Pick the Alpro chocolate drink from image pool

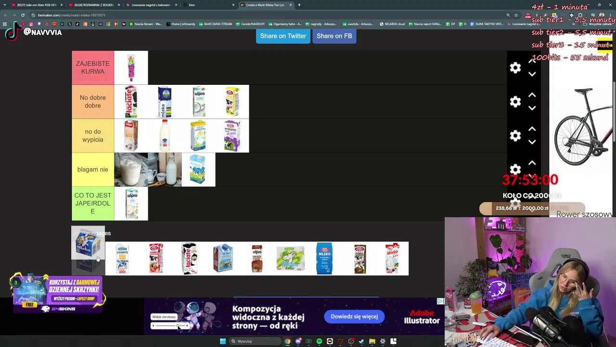coord(257,259)
